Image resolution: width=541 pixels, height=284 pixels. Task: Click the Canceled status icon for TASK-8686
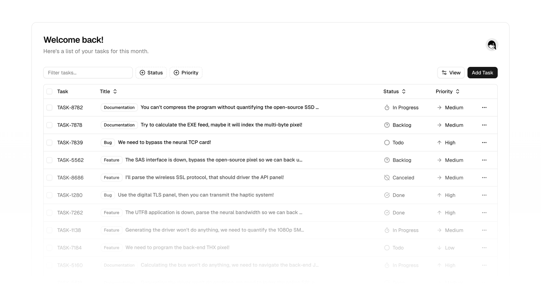[x=387, y=178]
